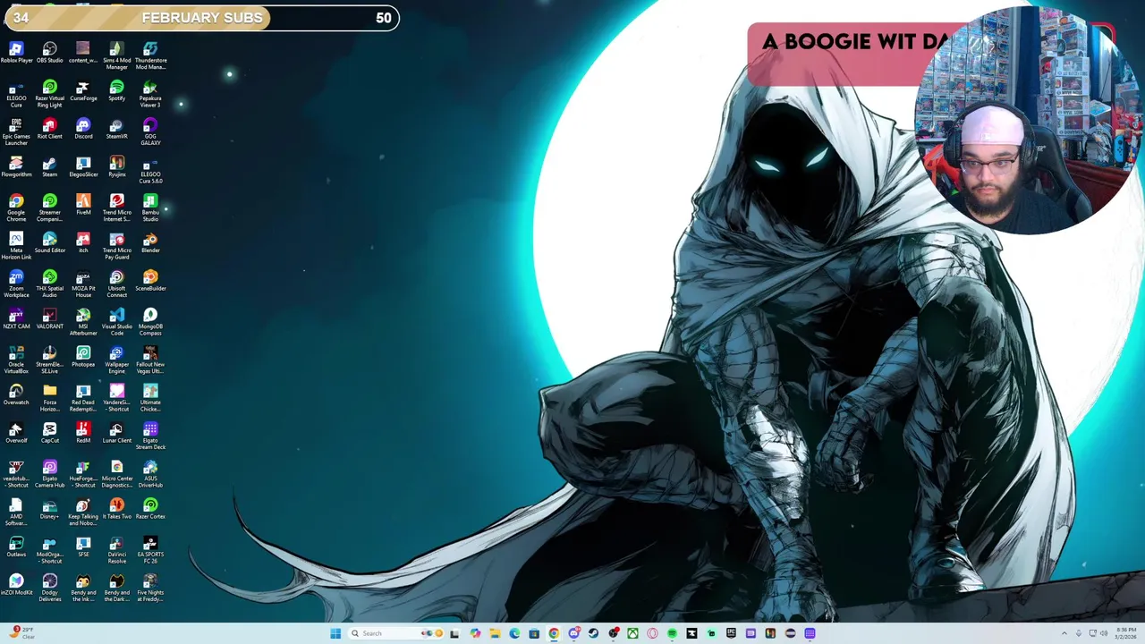Viewport: 1145px width, 644px height.
Task: Click the February Subs goal progress bar
Action: click(202, 18)
